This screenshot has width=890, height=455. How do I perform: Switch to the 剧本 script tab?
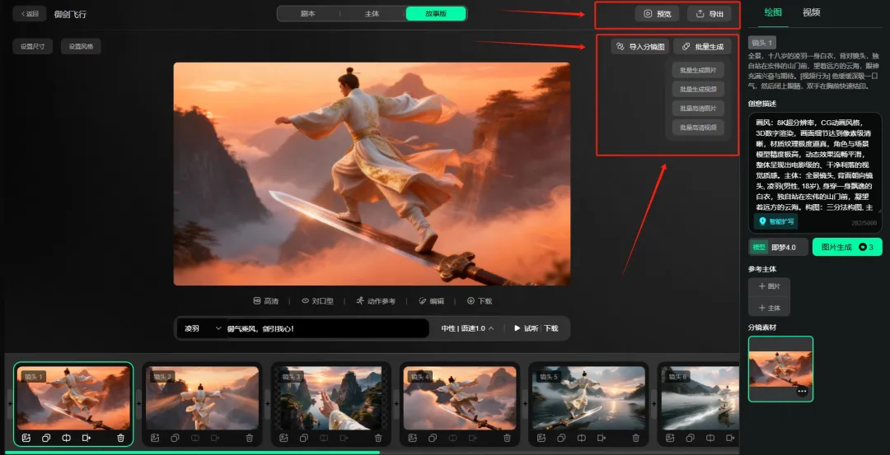(x=307, y=14)
